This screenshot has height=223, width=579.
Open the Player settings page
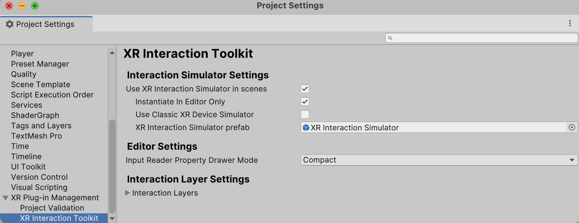(22, 54)
